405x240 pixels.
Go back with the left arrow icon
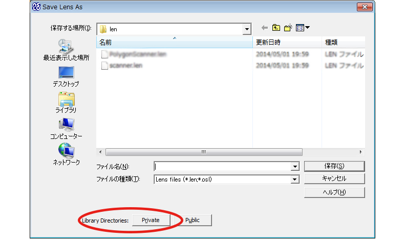265,28
